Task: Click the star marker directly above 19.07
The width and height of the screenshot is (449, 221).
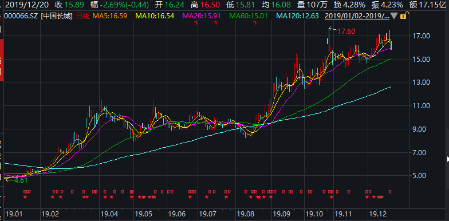Action: click(x=207, y=197)
